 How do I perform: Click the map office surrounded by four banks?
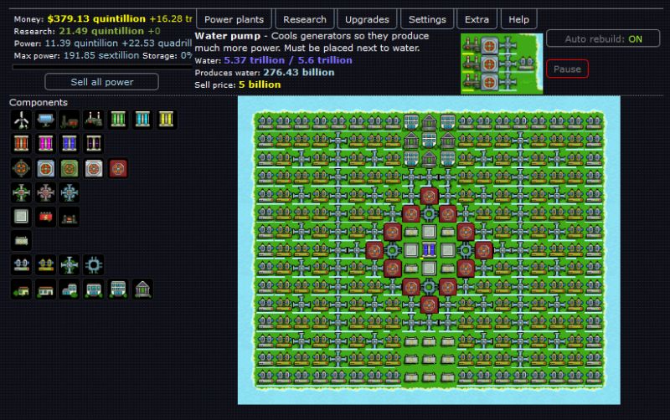click(x=429, y=140)
